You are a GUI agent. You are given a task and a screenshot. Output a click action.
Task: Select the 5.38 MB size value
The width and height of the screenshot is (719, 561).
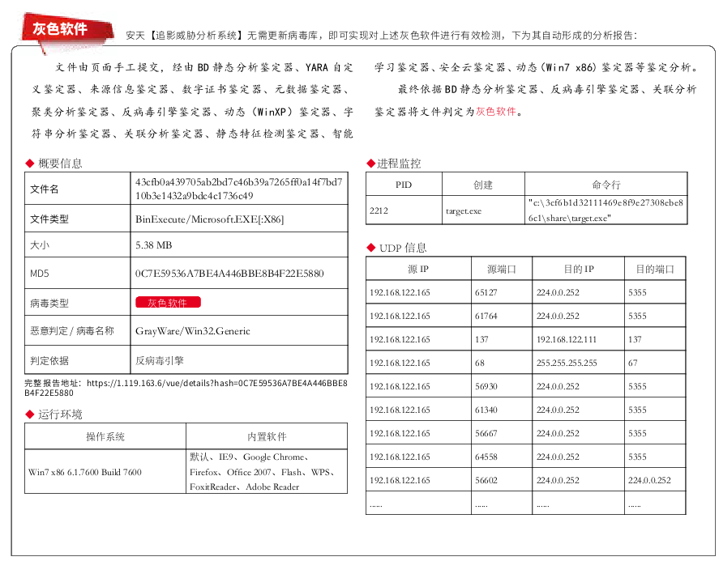(154, 245)
